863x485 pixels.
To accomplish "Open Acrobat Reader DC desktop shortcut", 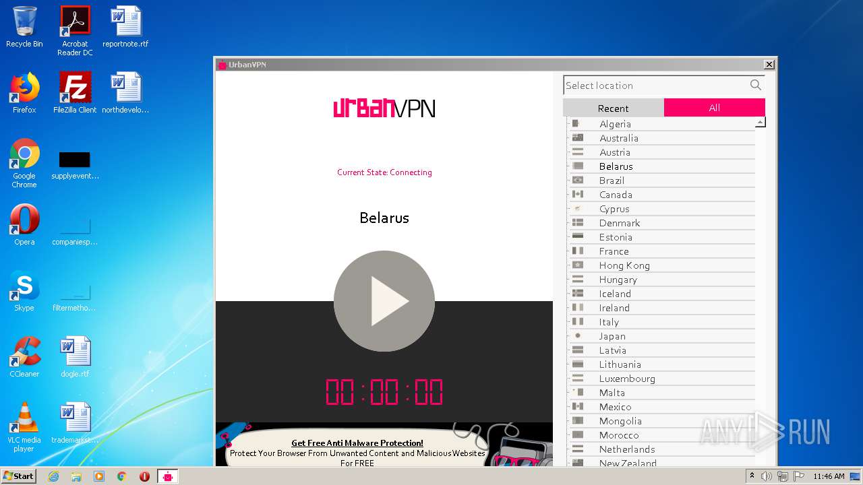I will click(75, 31).
